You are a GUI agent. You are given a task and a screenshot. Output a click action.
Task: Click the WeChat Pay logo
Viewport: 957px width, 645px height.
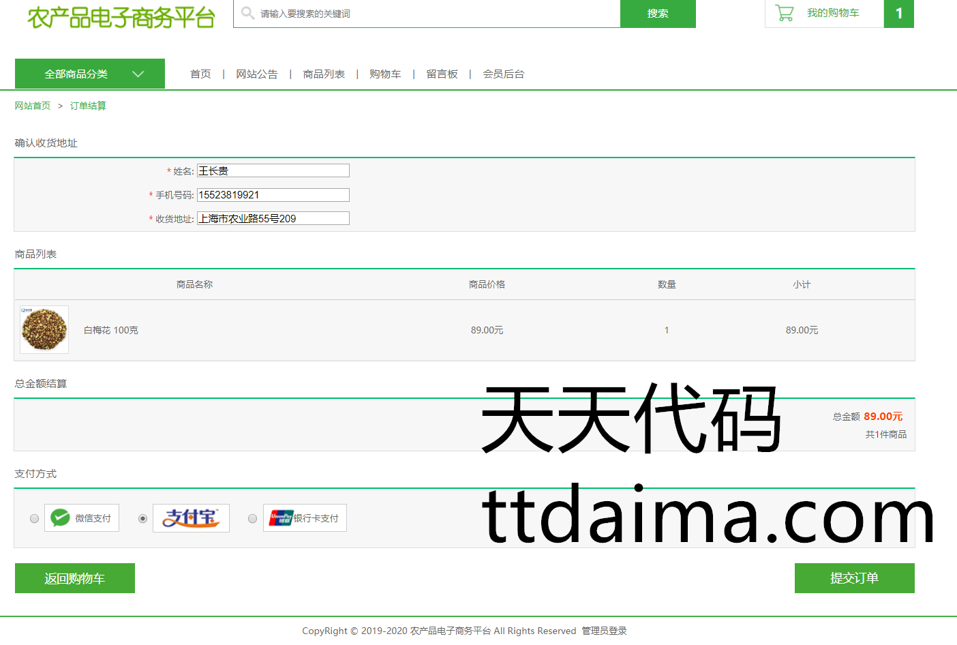pos(61,518)
